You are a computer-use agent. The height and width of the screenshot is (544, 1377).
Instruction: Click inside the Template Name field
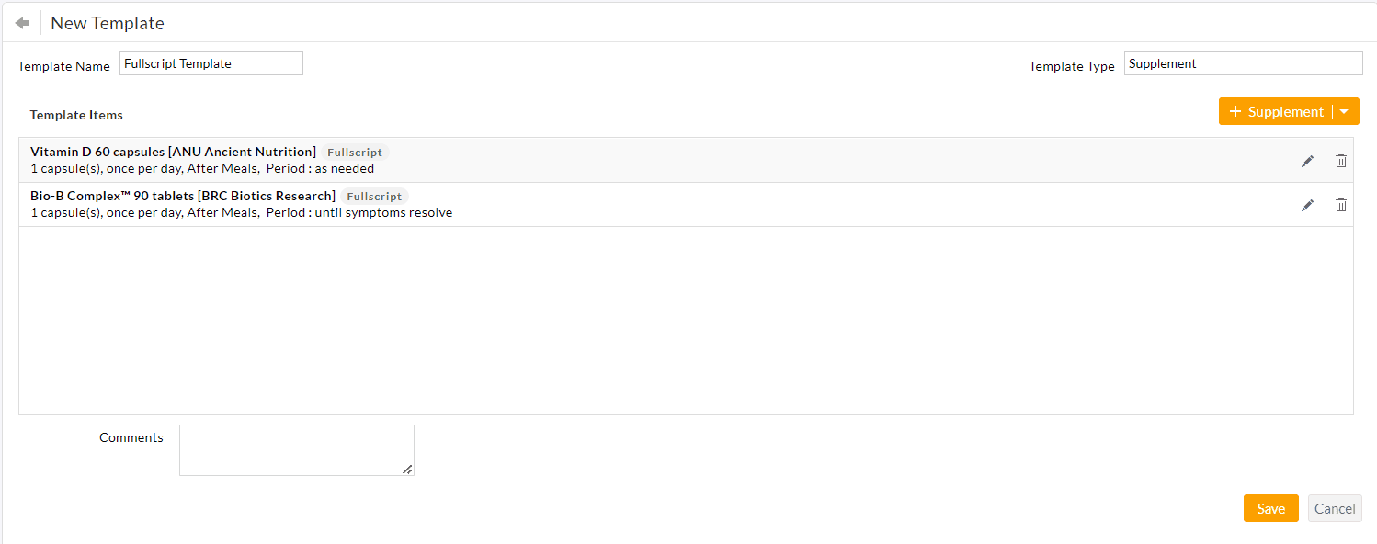211,62
